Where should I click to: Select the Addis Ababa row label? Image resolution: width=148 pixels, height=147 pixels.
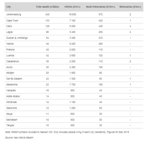point(13,96)
